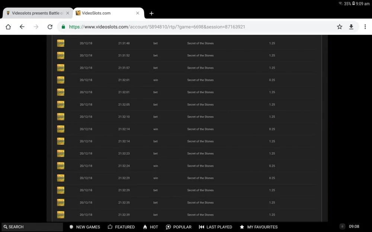Open the browser three-dot menu

pos(365,27)
